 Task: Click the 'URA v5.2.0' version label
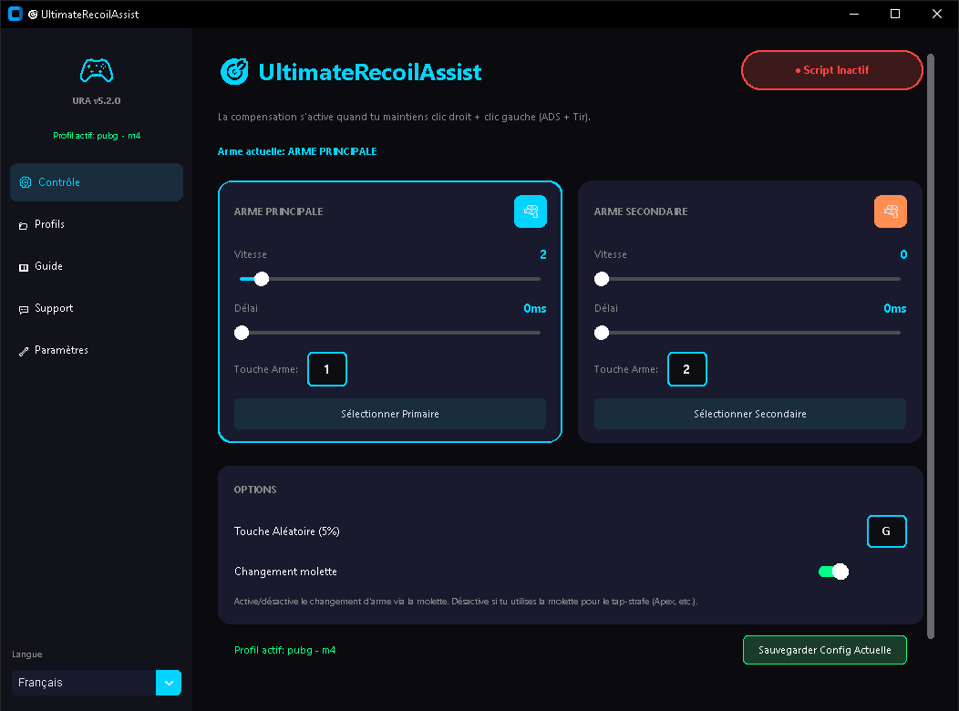[x=97, y=101]
